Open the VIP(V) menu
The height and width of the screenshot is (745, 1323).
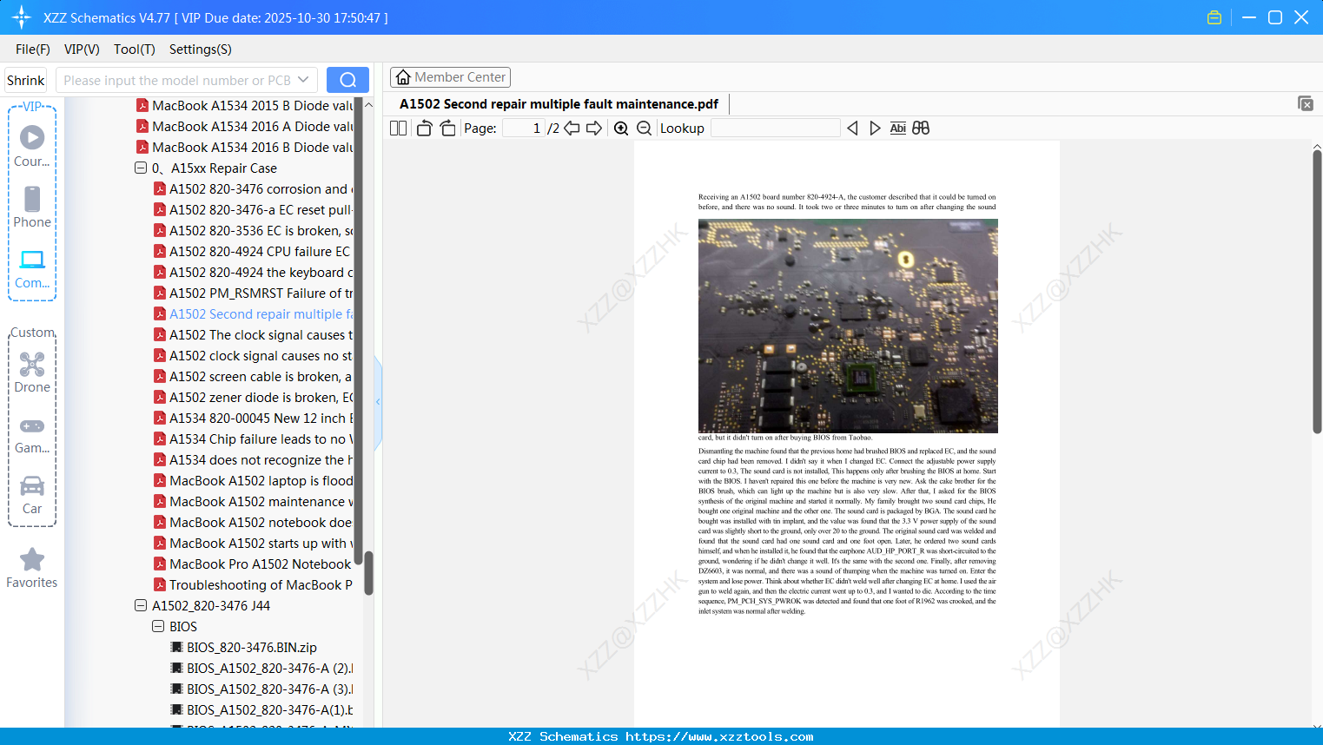[82, 49]
